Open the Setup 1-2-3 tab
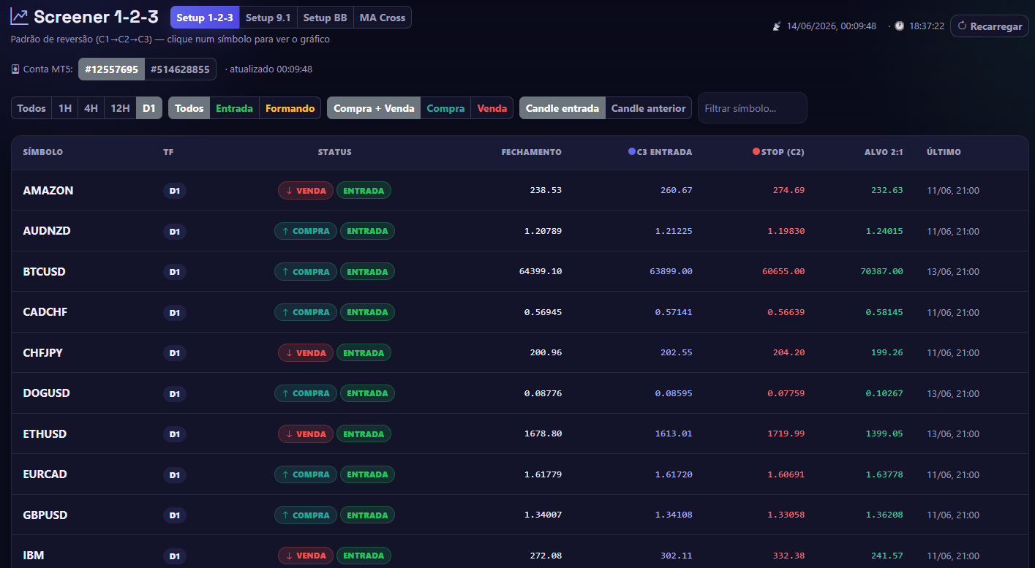 click(x=205, y=18)
